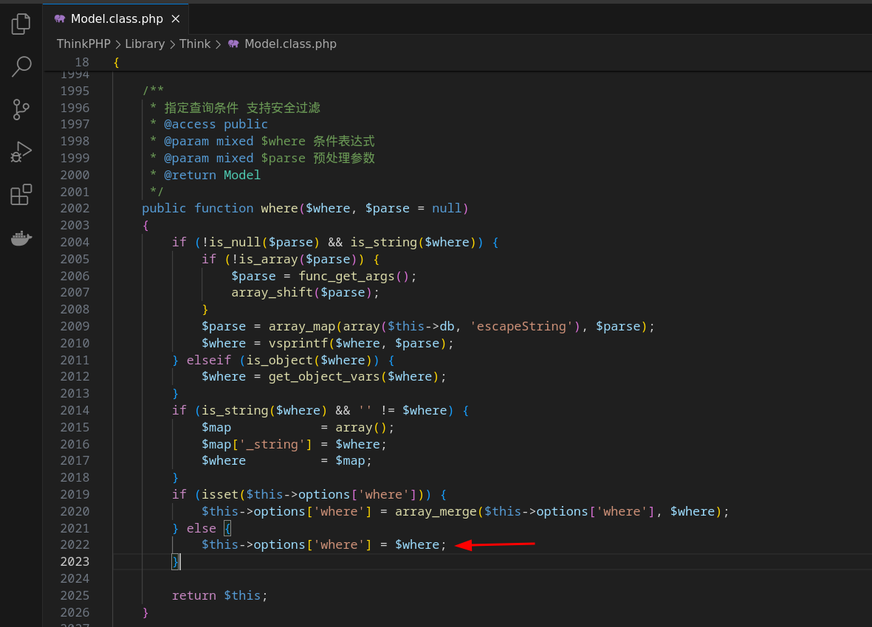872x627 pixels.
Task: Click 'null' default value on line 2002
Action: click(447, 208)
